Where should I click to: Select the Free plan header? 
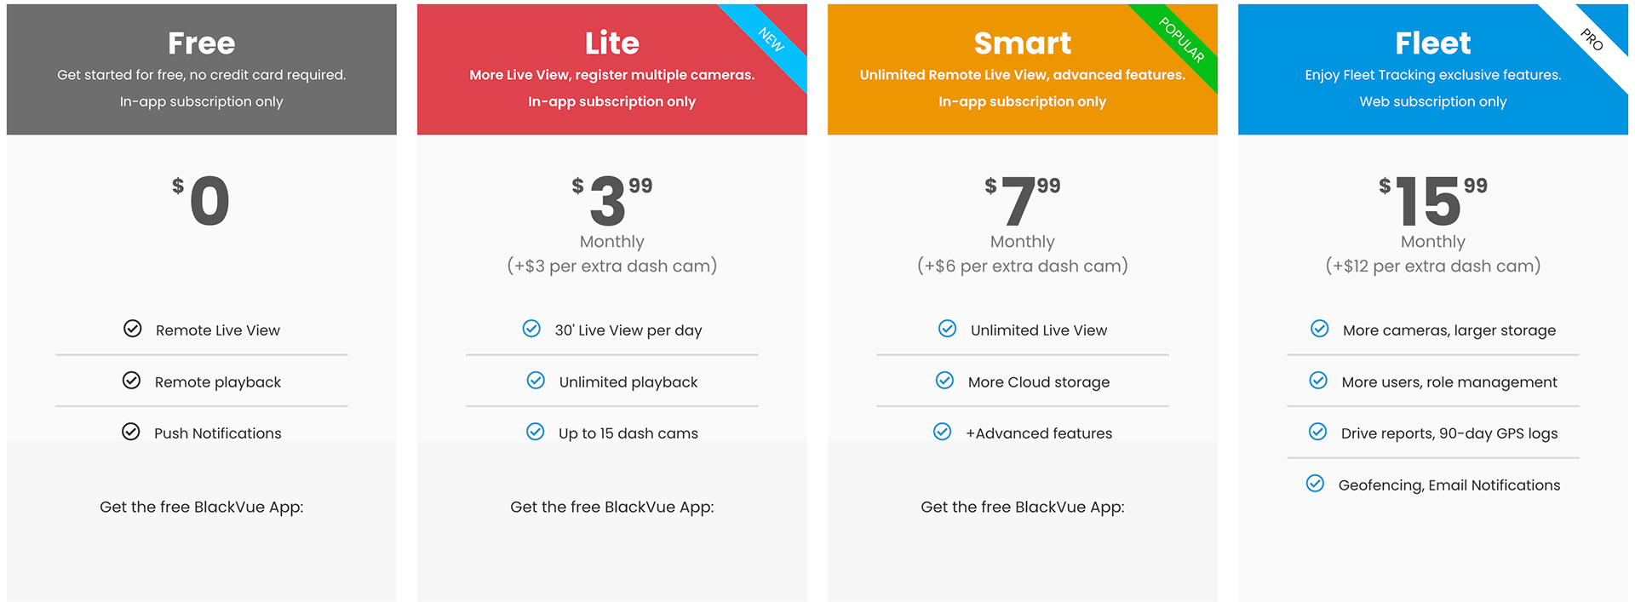[202, 69]
